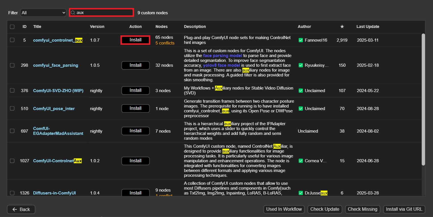Open the ComfyUI-SVD-ZHO (WIP) title link
Screen dimensions: 433x217
pos(58,91)
